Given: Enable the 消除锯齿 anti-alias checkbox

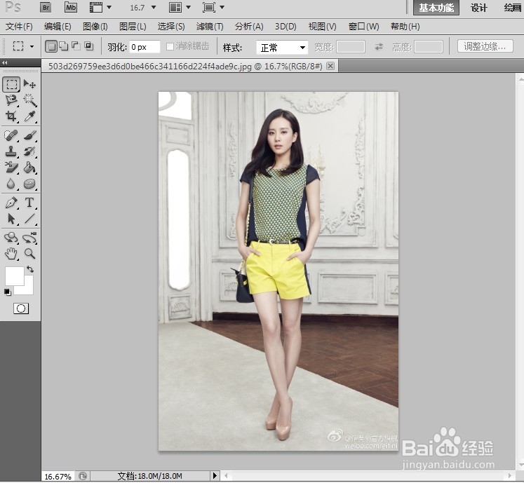Looking at the screenshot, I should (x=170, y=47).
